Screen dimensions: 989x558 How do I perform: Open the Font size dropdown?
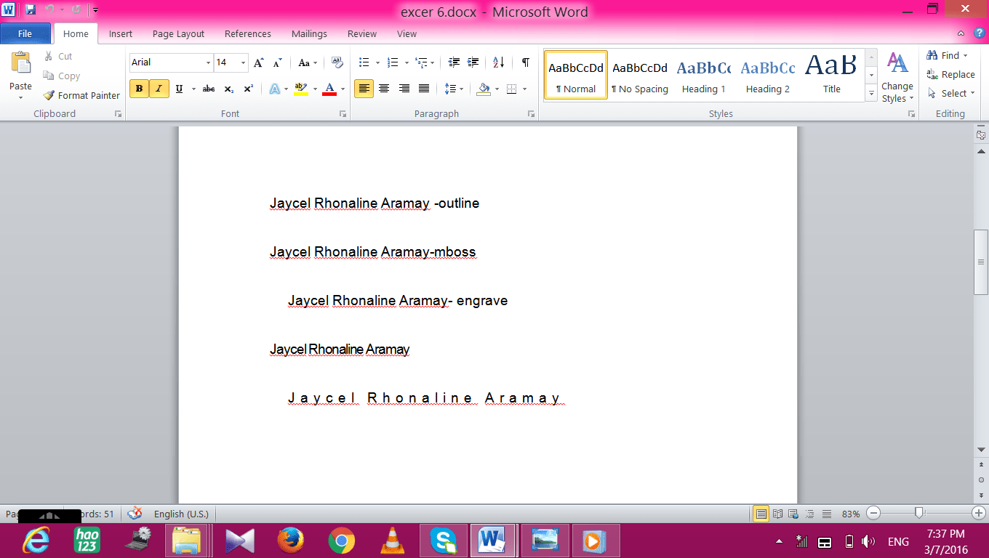coord(243,62)
